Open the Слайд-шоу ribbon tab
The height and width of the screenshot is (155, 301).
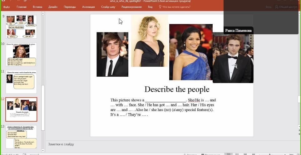(x=108, y=7)
